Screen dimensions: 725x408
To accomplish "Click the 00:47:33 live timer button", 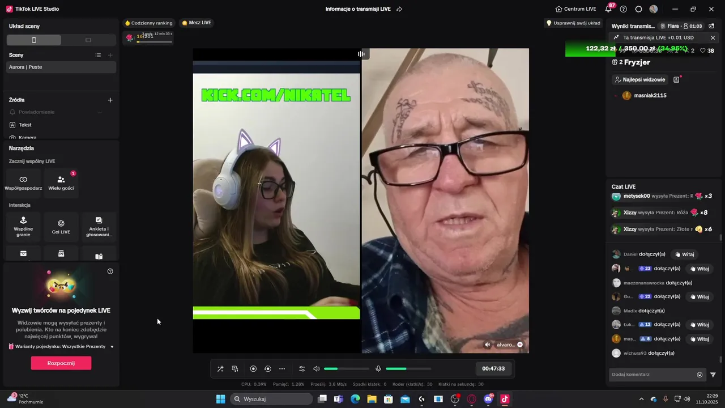I will 493,369.
